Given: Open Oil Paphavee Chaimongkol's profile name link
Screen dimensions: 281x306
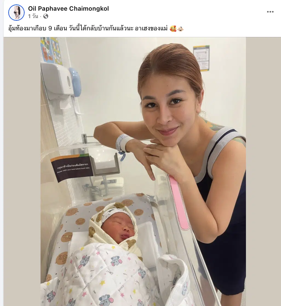Looking at the screenshot, I should click(68, 8).
